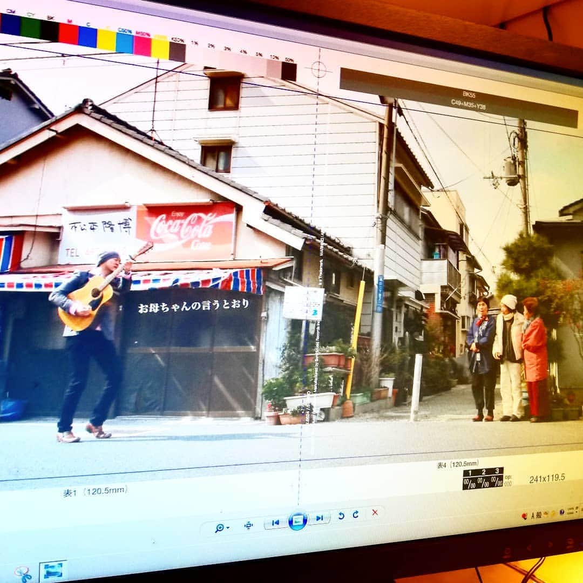
Task: Delete picture with red X
Action: click(x=375, y=512)
